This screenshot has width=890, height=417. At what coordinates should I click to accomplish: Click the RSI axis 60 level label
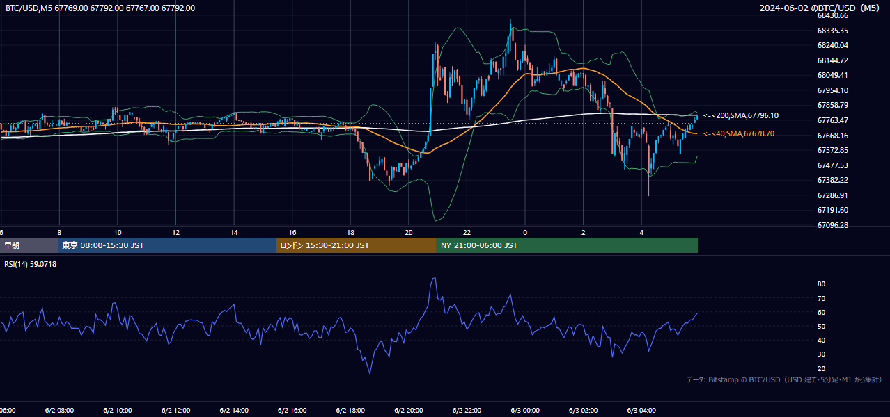(x=821, y=312)
